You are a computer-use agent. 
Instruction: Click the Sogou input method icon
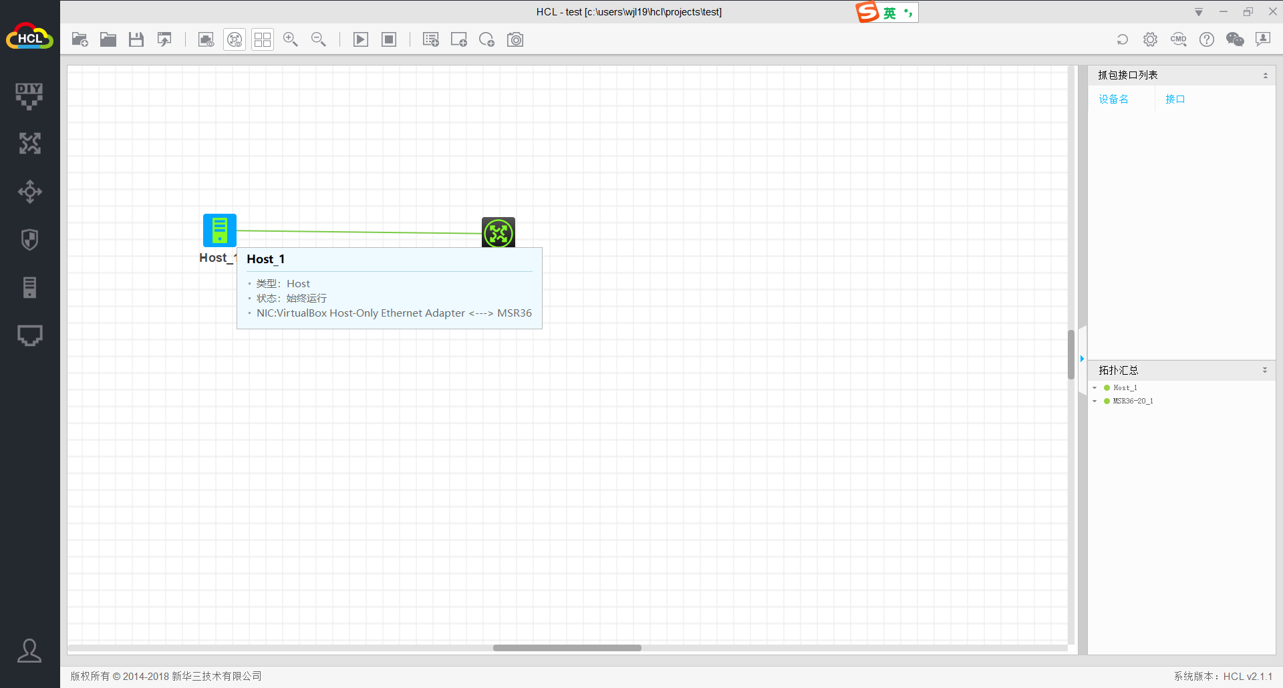coord(867,12)
